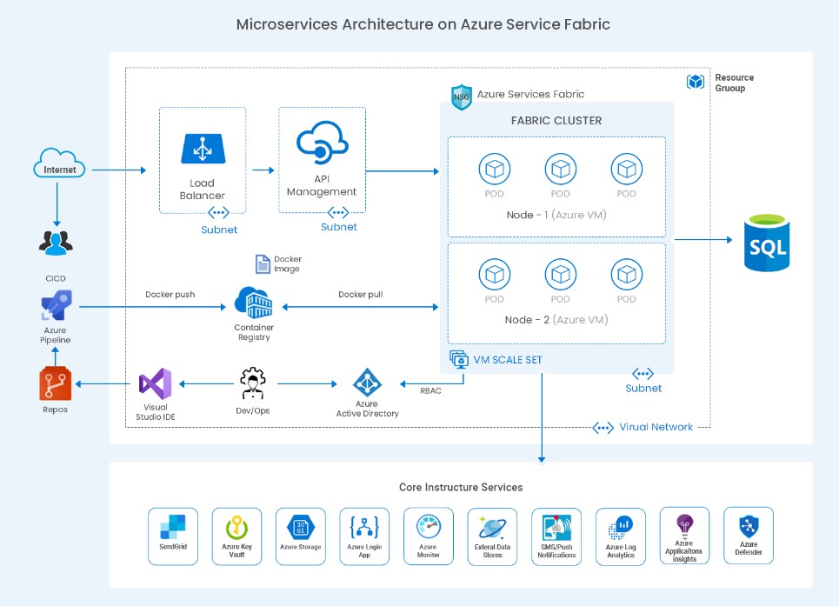Open the SendGrid service tile
839x606 pixels.
pos(173,536)
